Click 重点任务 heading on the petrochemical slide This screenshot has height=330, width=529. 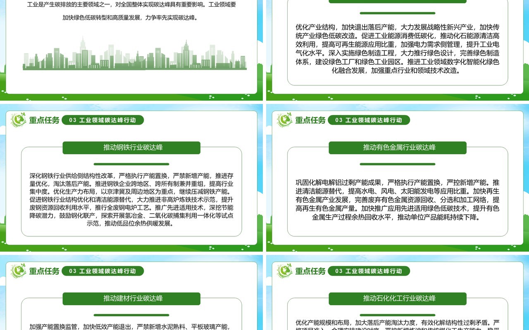[310, 271]
